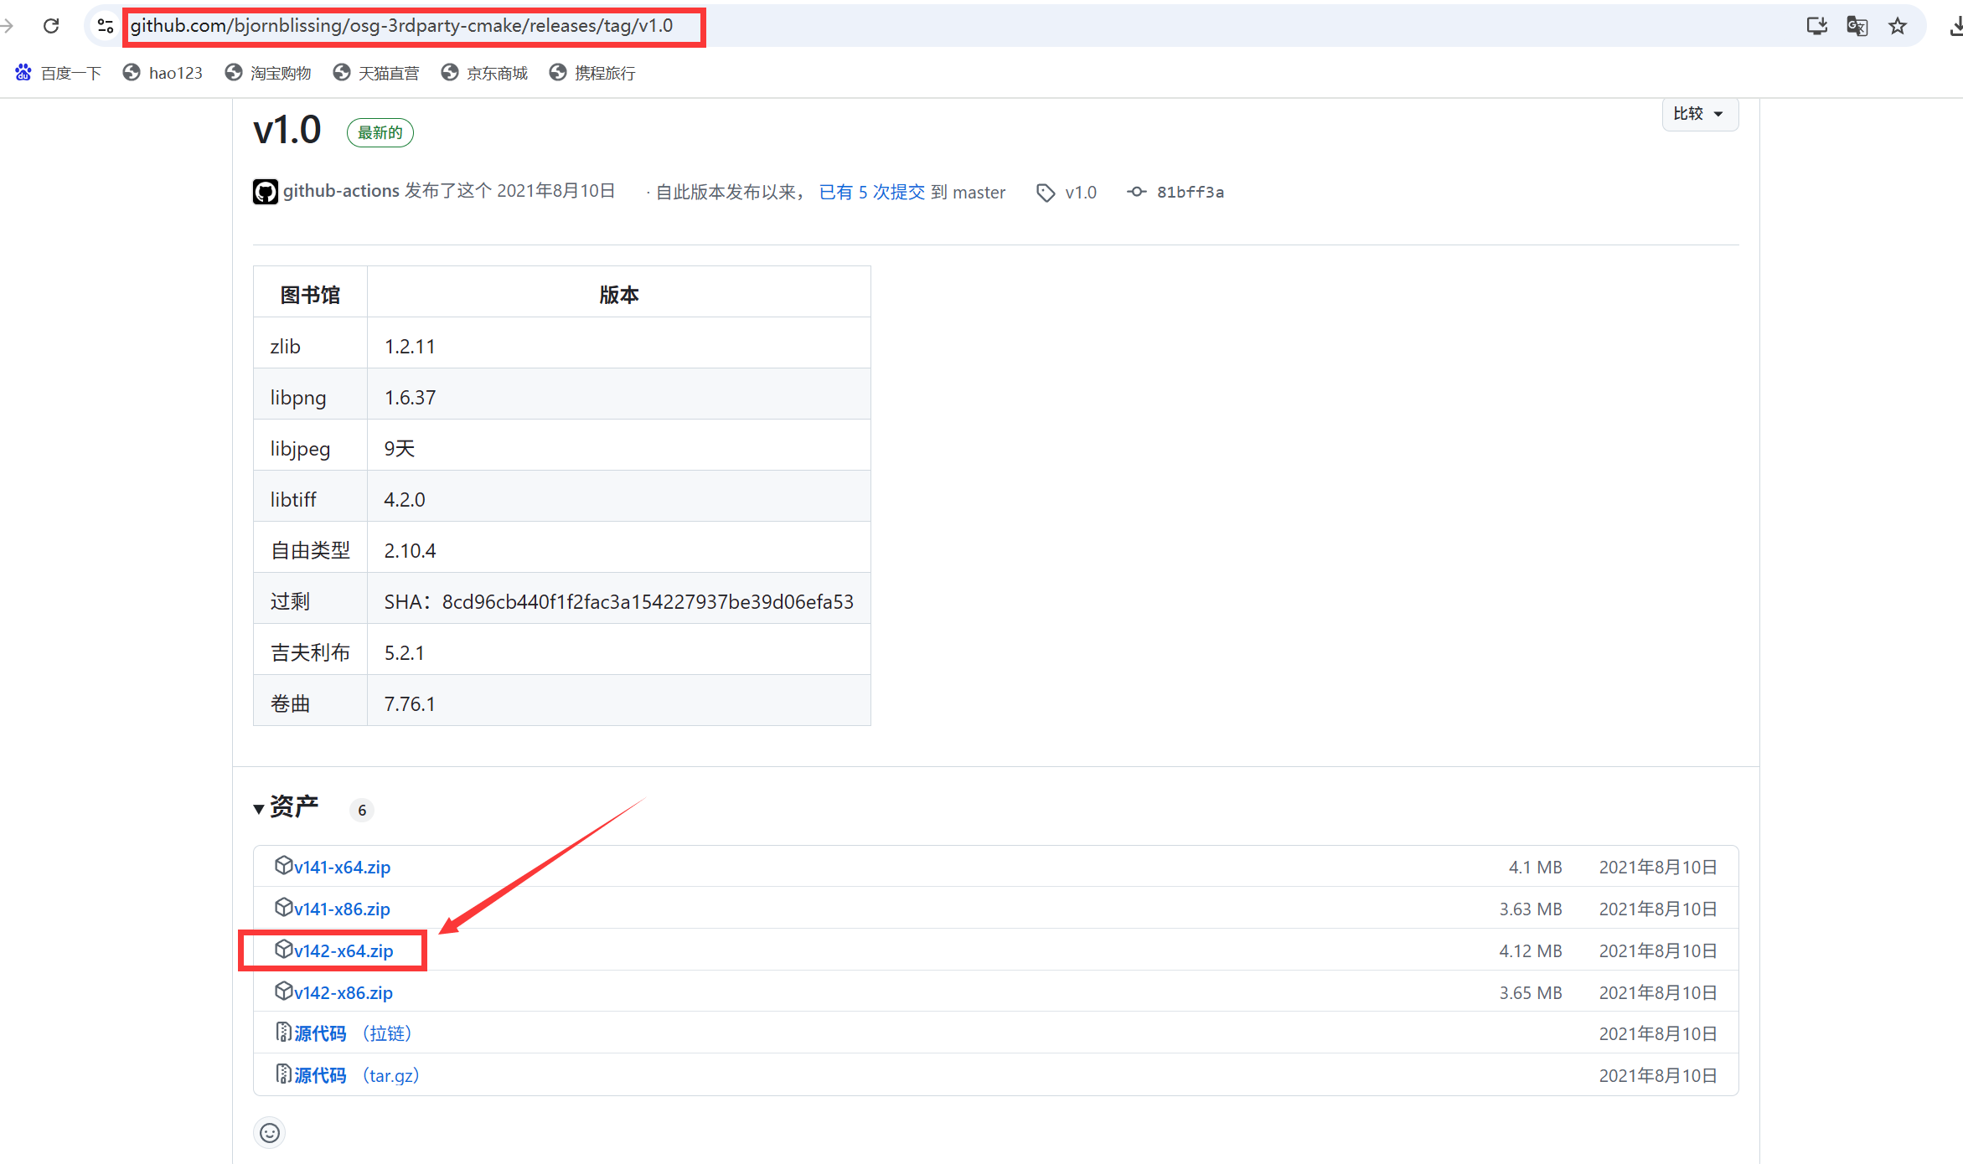Image resolution: width=1963 pixels, height=1164 pixels.
Task: Collapse the 资产 assets section
Action: [x=287, y=807]
